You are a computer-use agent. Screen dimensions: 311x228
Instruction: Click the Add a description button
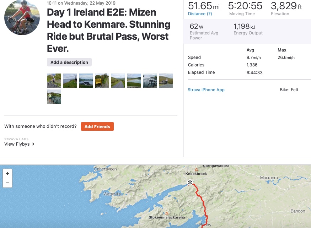point(69,62)
